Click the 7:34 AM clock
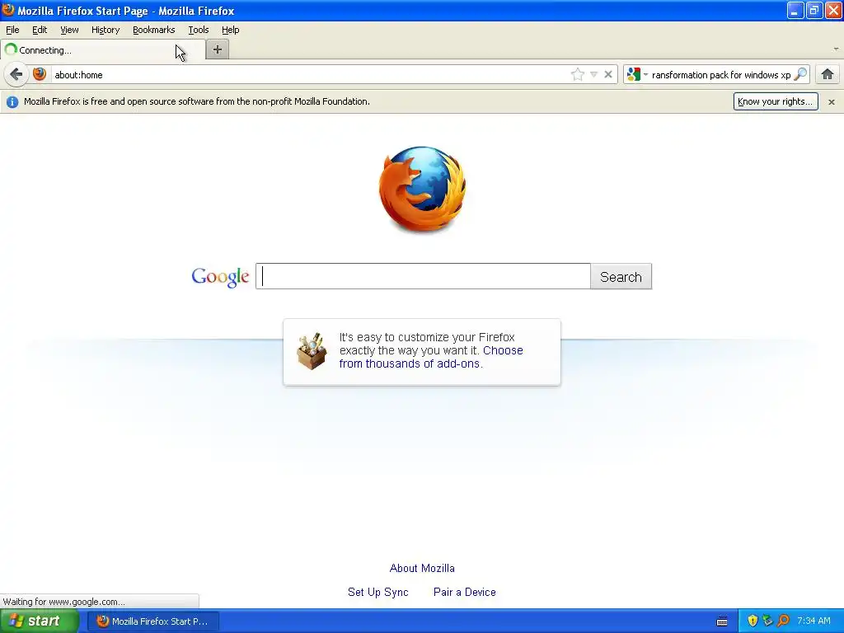 point(814,621)
